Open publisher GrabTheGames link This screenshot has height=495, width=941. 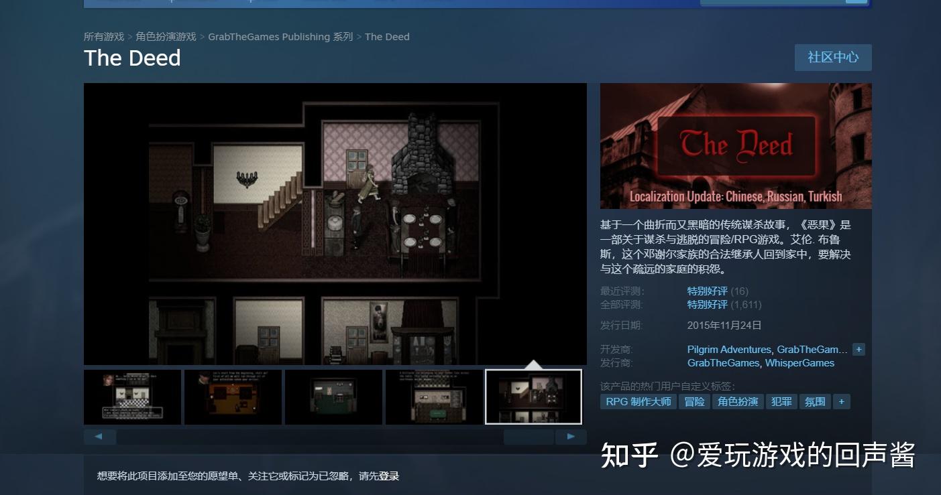point(723,363)
